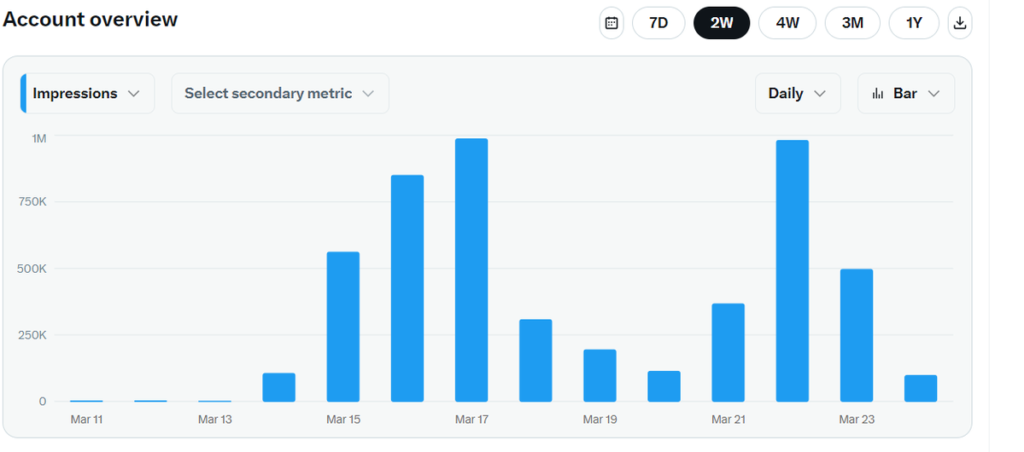Download the analytics data export

[959, 23]
